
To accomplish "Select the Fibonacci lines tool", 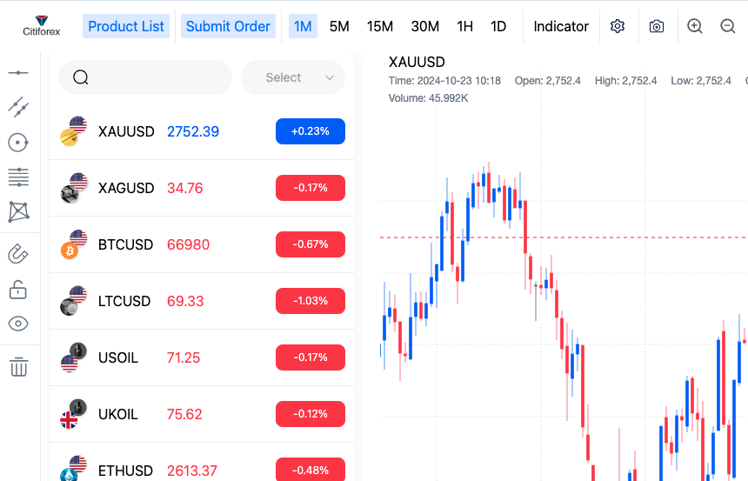I will 18,177.
